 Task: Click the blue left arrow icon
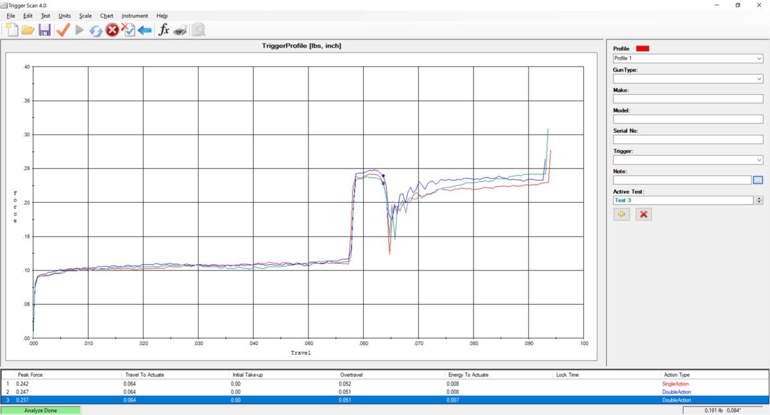click(x=145, y=30)
